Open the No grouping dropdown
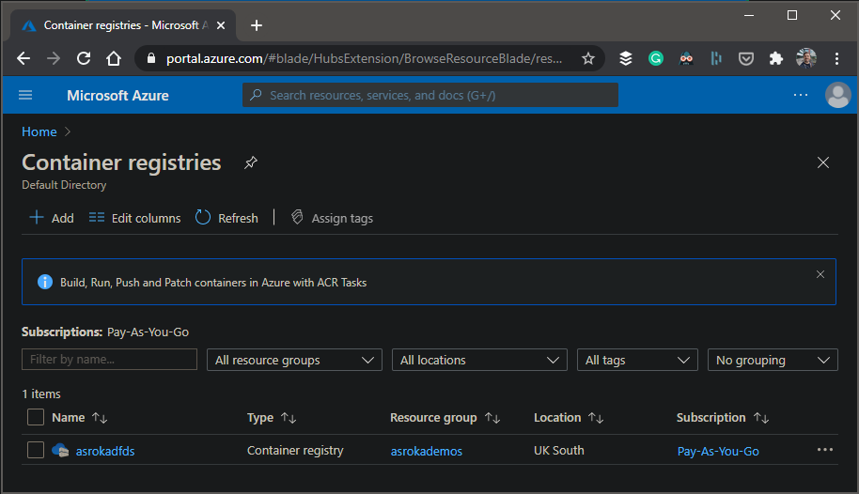 [x=772, y=360]
